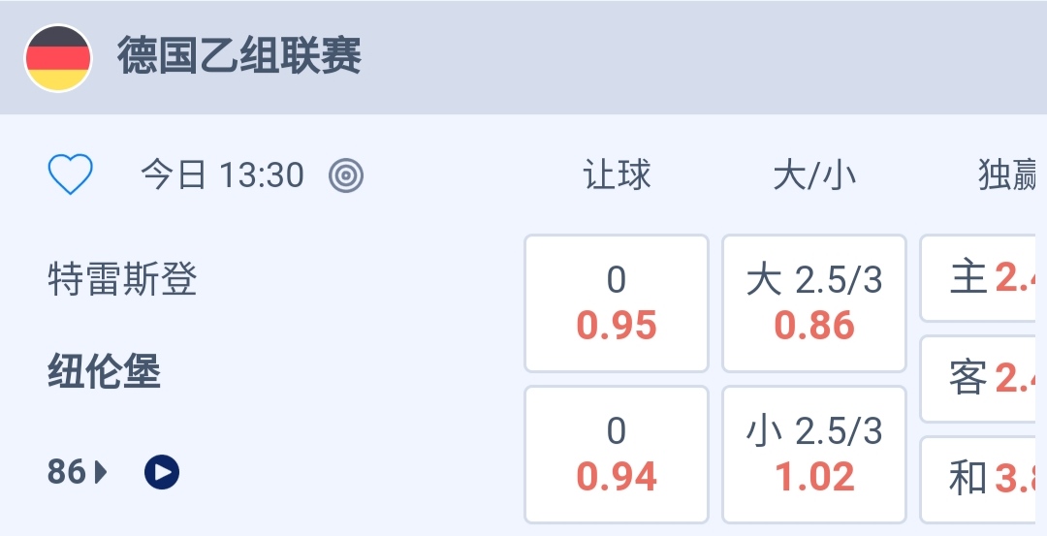The image size is (1047, 536).
Task: Click the small triangle arrow beside 86
Action: coord(102,472)
